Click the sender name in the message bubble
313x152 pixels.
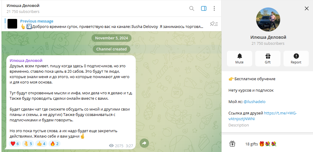tap(26, 61)
